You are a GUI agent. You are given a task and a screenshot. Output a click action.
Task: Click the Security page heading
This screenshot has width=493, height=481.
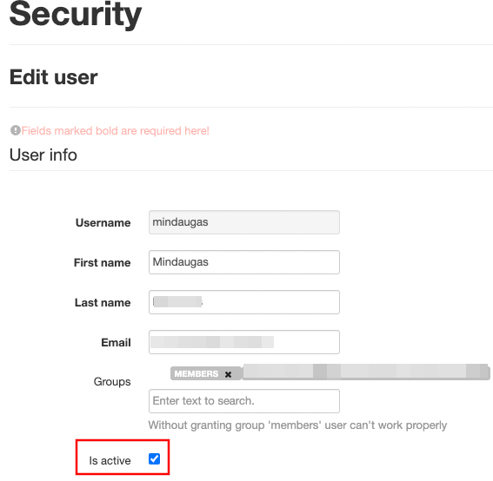click(76, 14)
